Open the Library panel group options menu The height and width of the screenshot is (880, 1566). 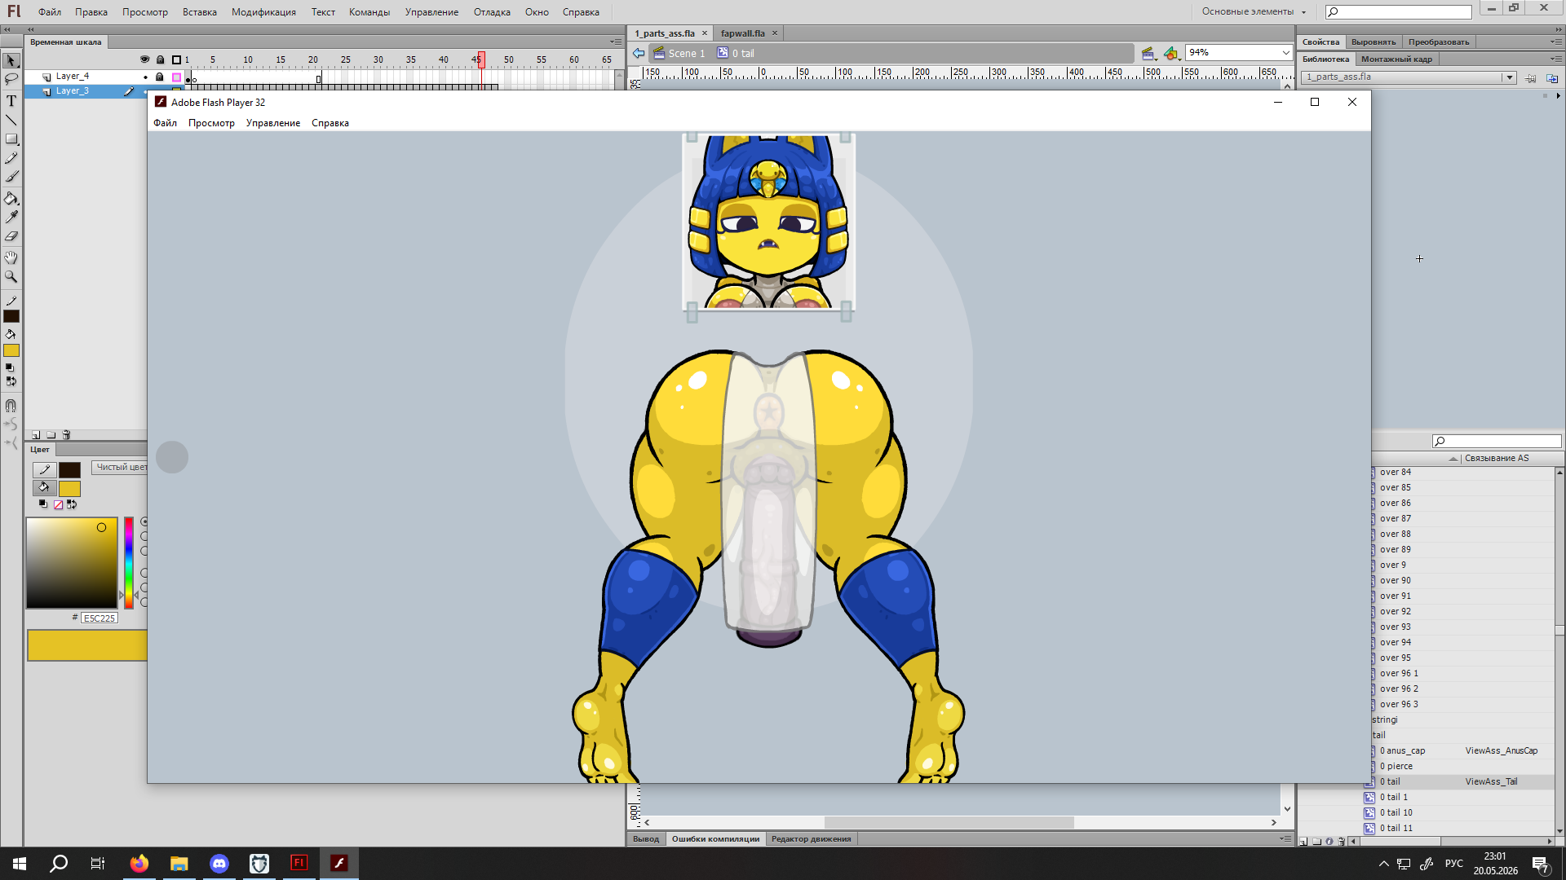(1556, 59)
